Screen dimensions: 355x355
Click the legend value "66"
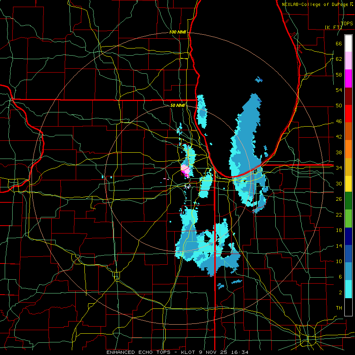click(x=339, y=43)
